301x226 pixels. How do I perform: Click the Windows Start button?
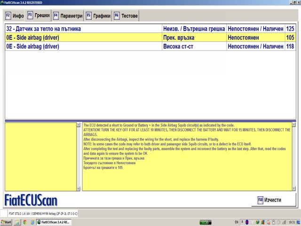click(x=7, y=222)
